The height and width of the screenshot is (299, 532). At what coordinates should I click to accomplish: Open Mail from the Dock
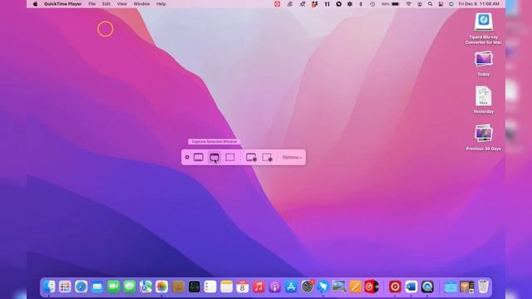coord(97,287)
